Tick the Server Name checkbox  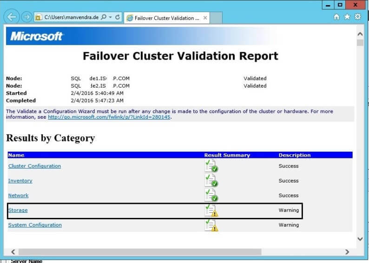click(4, 261)
